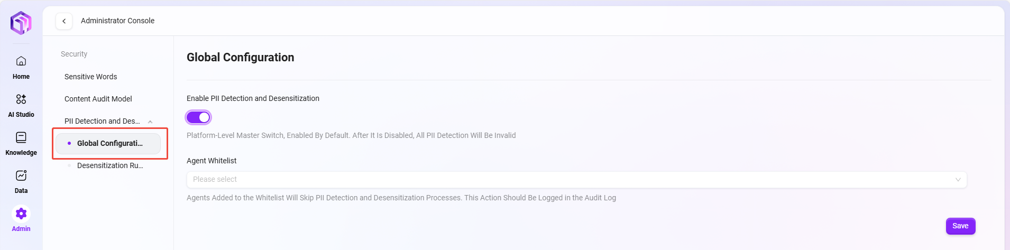The image size is (1010, 250).
Task: Click the Agent Whitelist dropdown arrow
Action: pos(958,180)
